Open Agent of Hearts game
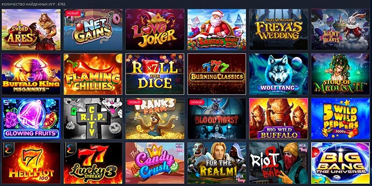372x186 pixels. (x=340, y=30)
